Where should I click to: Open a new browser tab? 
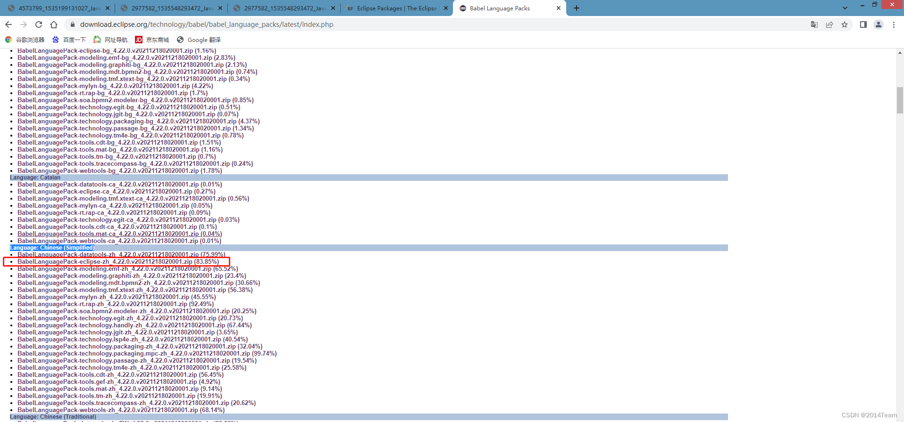tap(577, 8)
